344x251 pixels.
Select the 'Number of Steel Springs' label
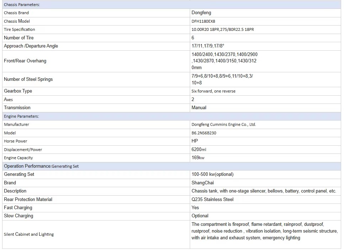(x=28, y=79)
